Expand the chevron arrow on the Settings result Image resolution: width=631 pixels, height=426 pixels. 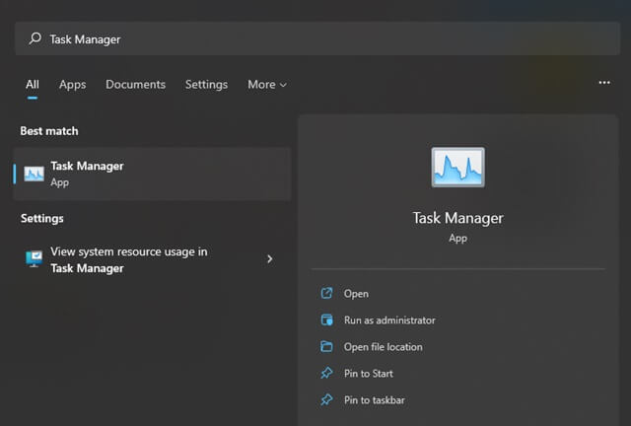tap(270, 259)
